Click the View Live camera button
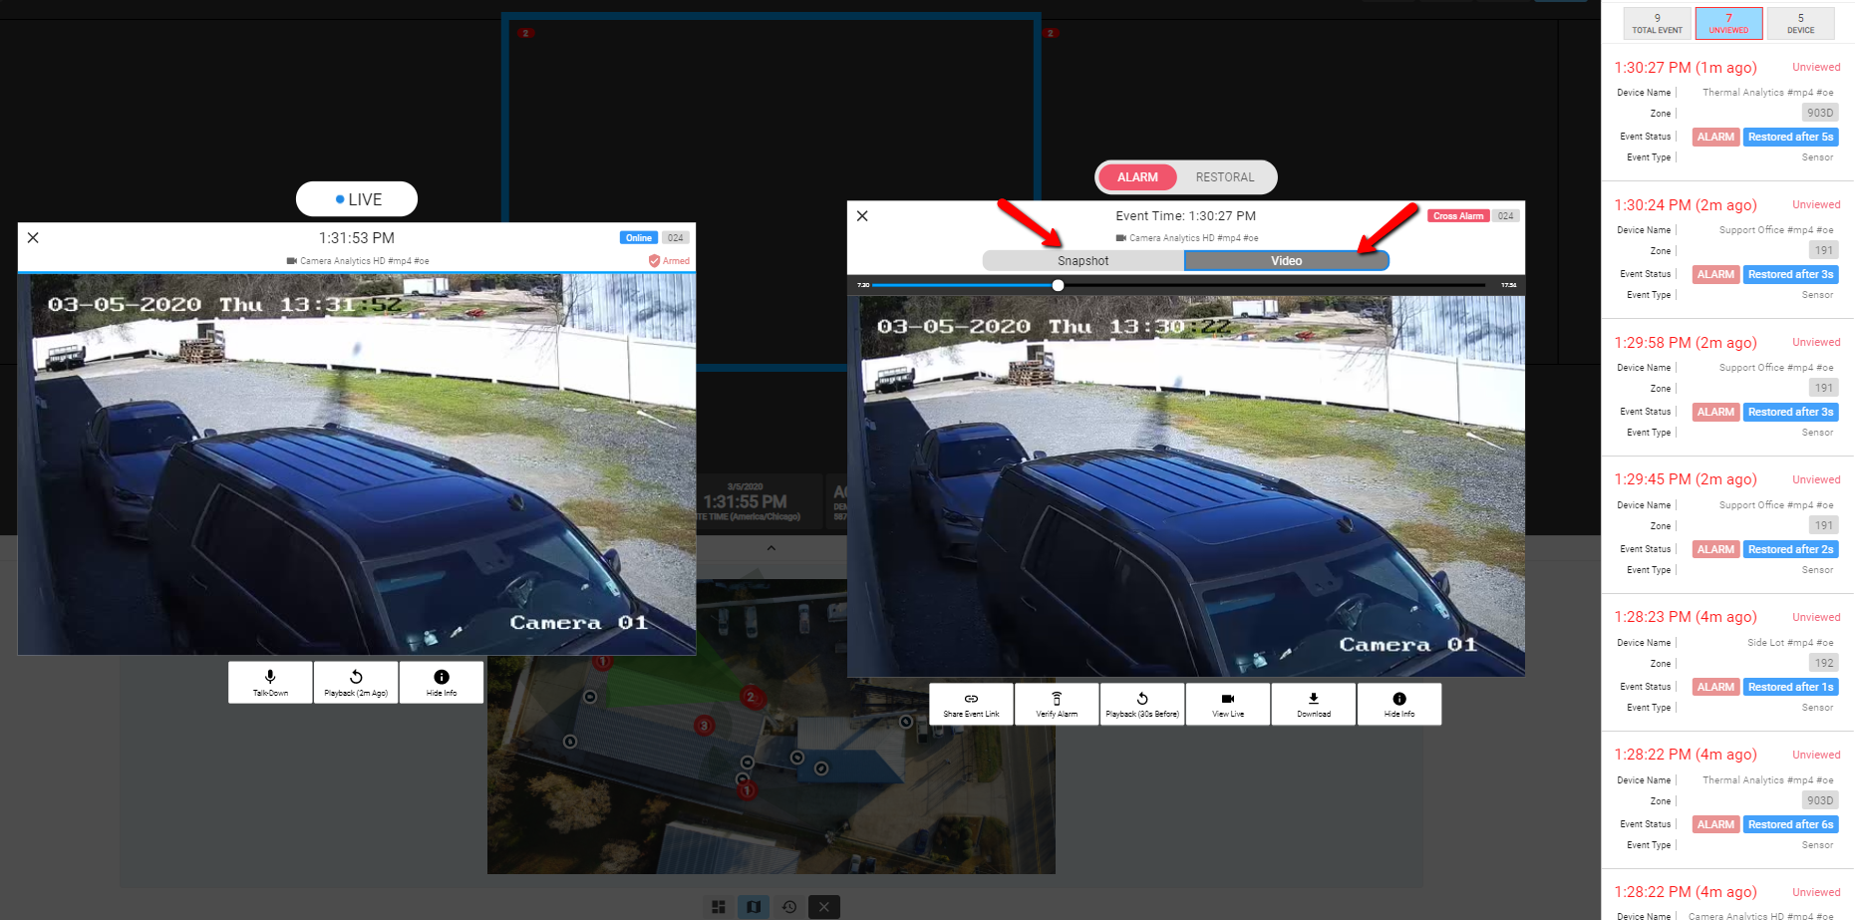The image size is (1855, 920). click(x=1228, y=704)
